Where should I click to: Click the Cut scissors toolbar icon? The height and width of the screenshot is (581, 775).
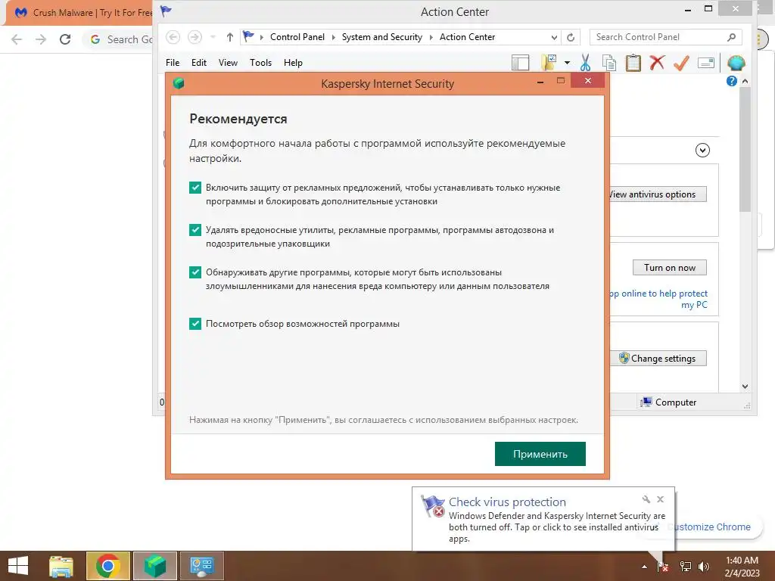pyautogui.click(x=585, y=63)
